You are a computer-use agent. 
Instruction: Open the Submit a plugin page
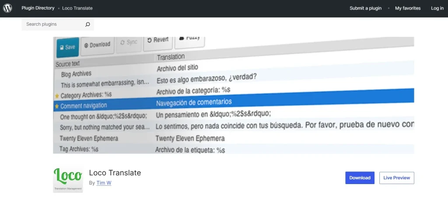[365, 8]
